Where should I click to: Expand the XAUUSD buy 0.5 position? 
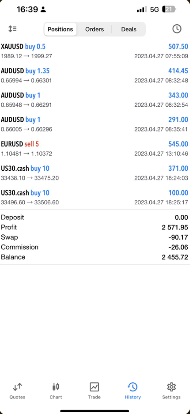coord(95,51)
